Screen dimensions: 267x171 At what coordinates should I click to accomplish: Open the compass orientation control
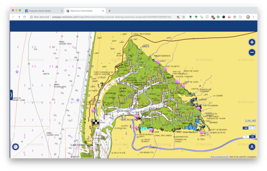(x=16, y=147)
